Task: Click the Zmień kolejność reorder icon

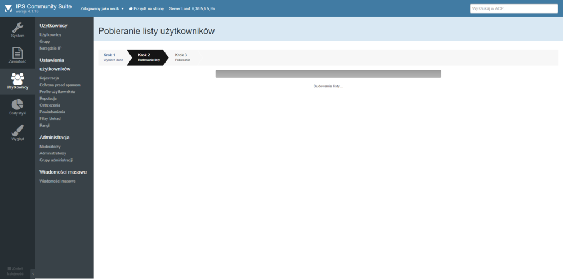Action: [9, 268]
